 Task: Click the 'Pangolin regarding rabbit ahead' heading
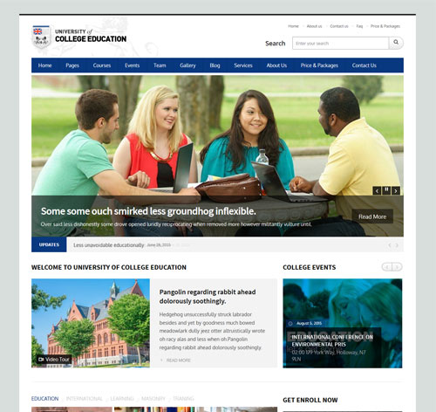tap(208, 296)
